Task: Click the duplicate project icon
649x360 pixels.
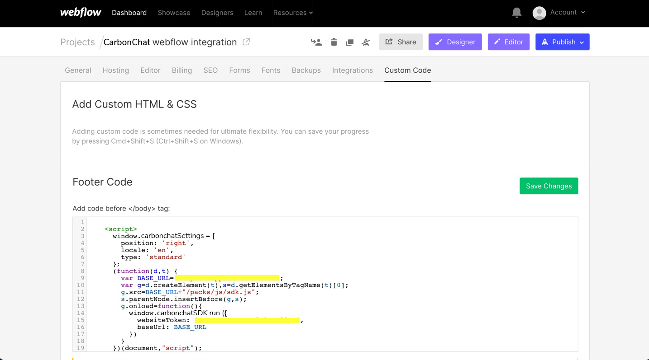Action: [x=349, y=42]
